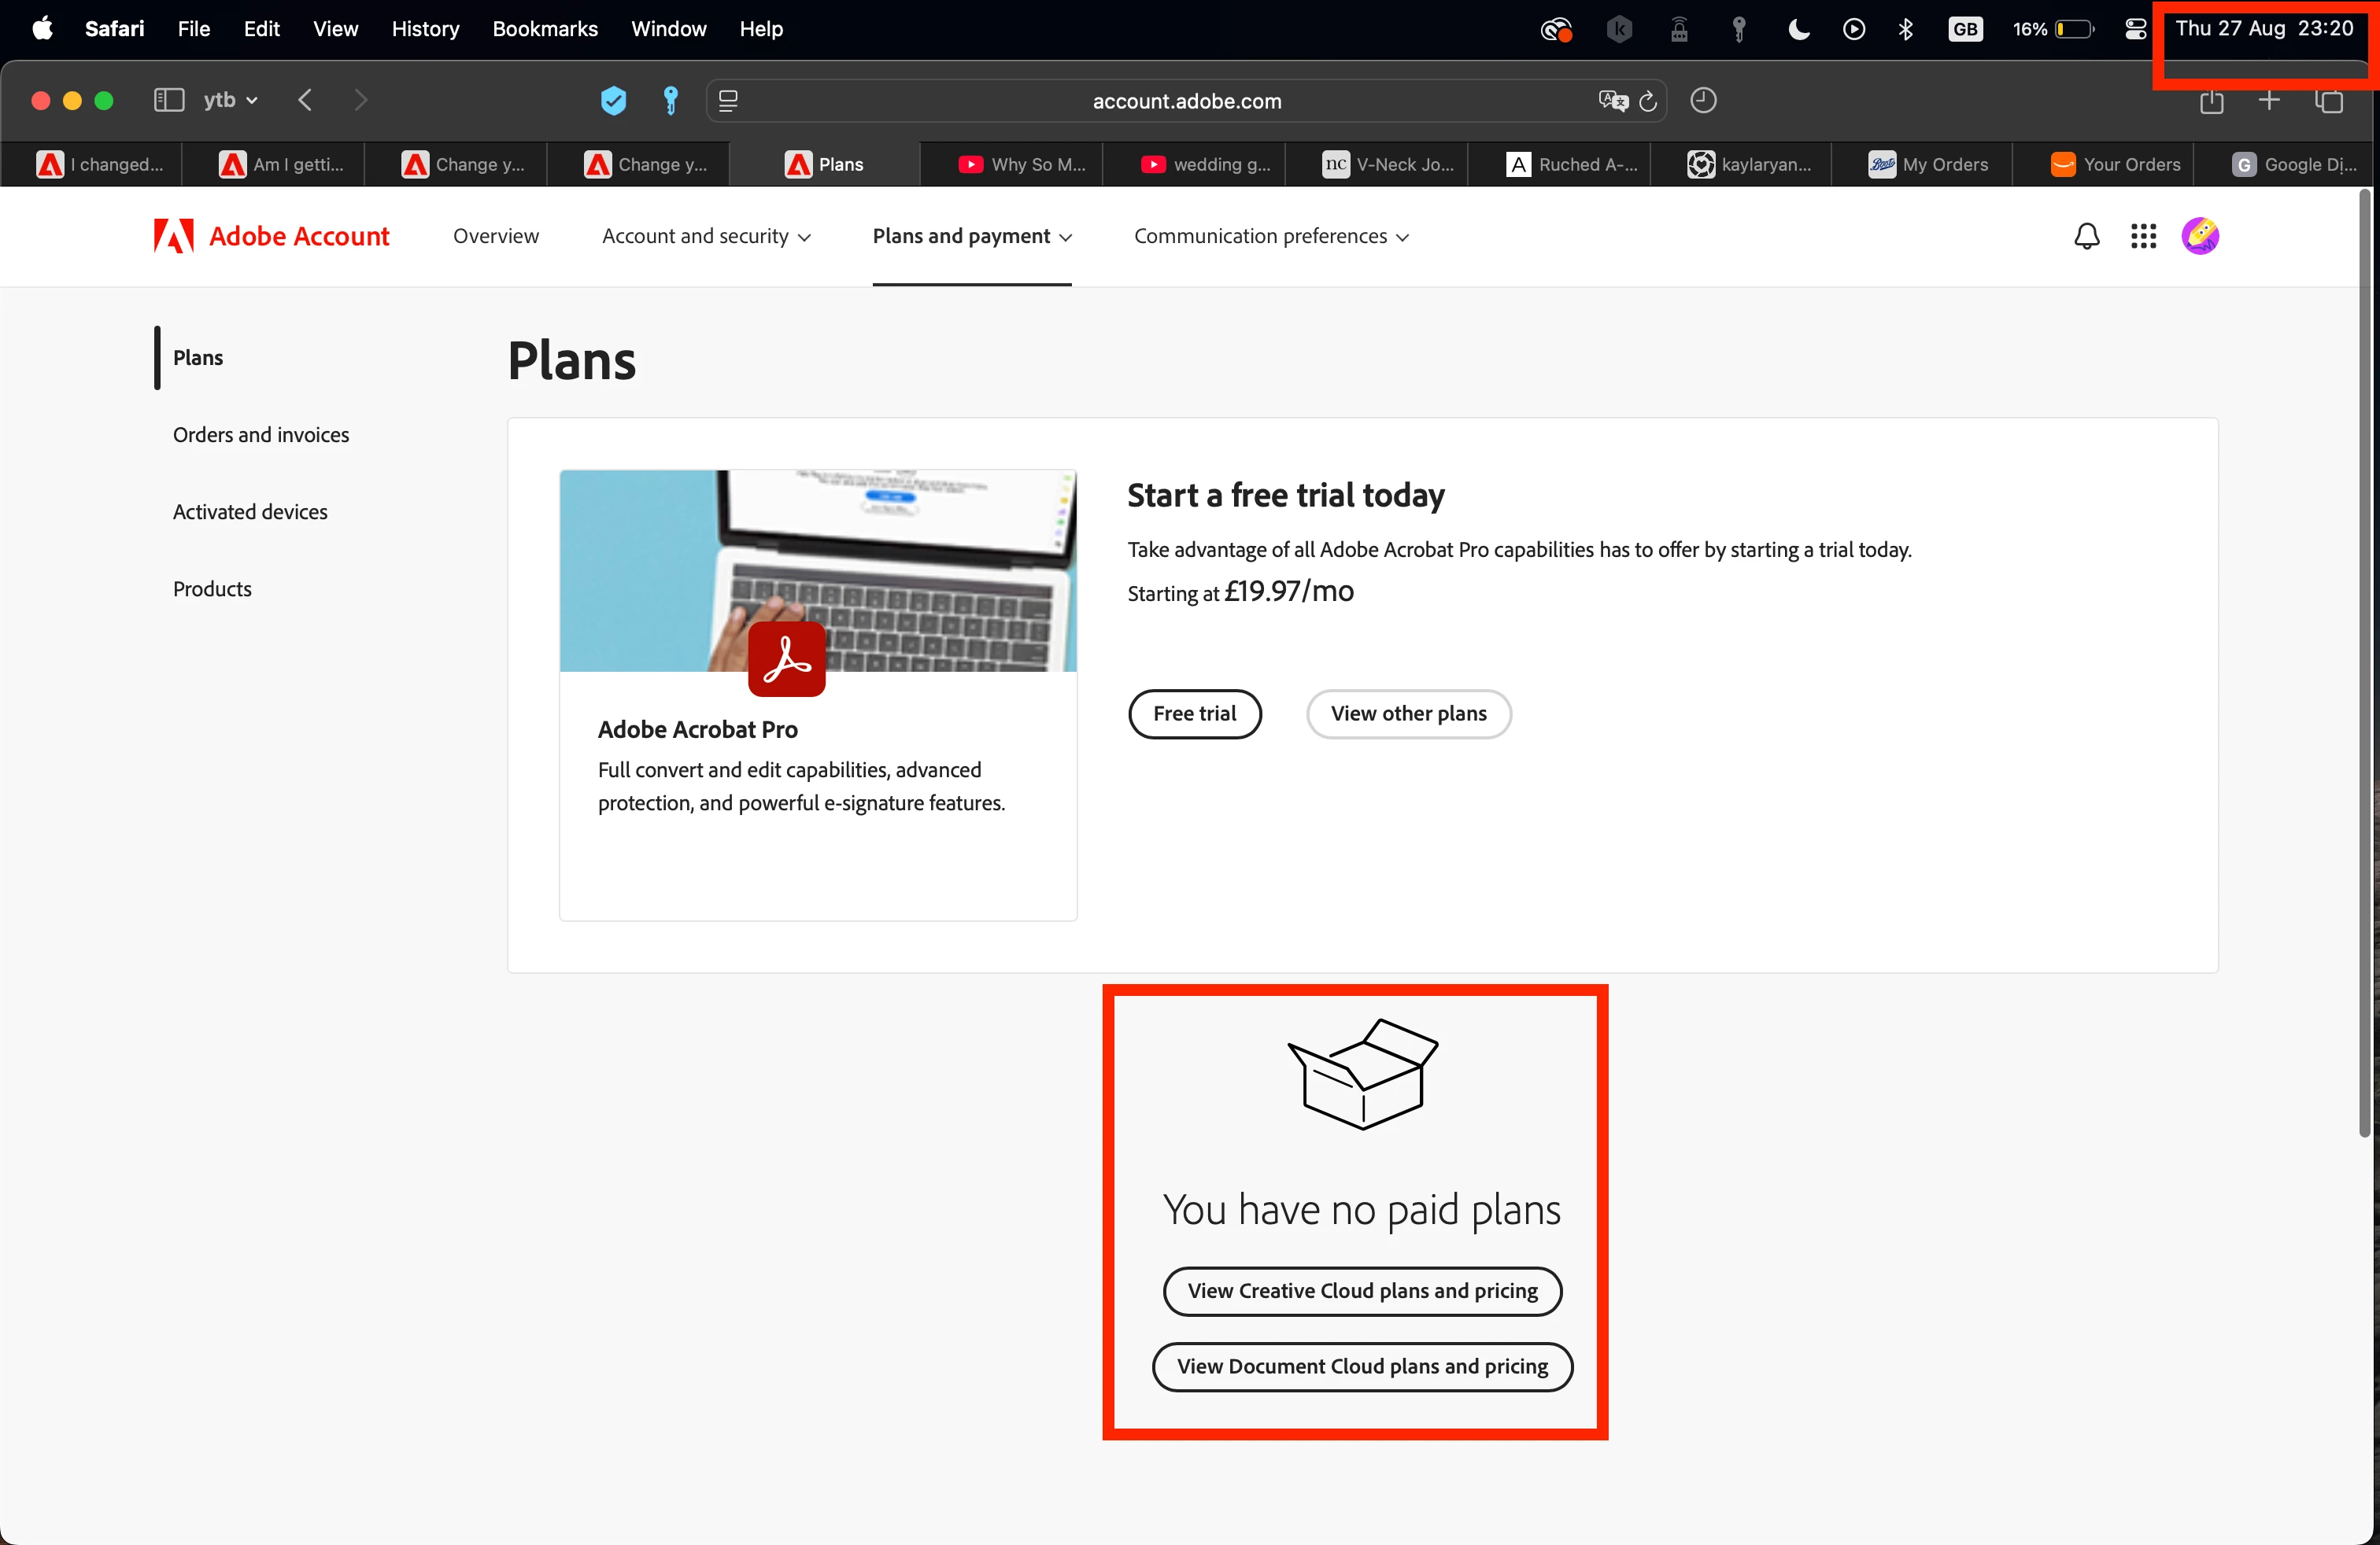The image size is (2380, 1545).
Task: Click the Creative Cloud menu bar icon
Action: (x=1556, y=29)
